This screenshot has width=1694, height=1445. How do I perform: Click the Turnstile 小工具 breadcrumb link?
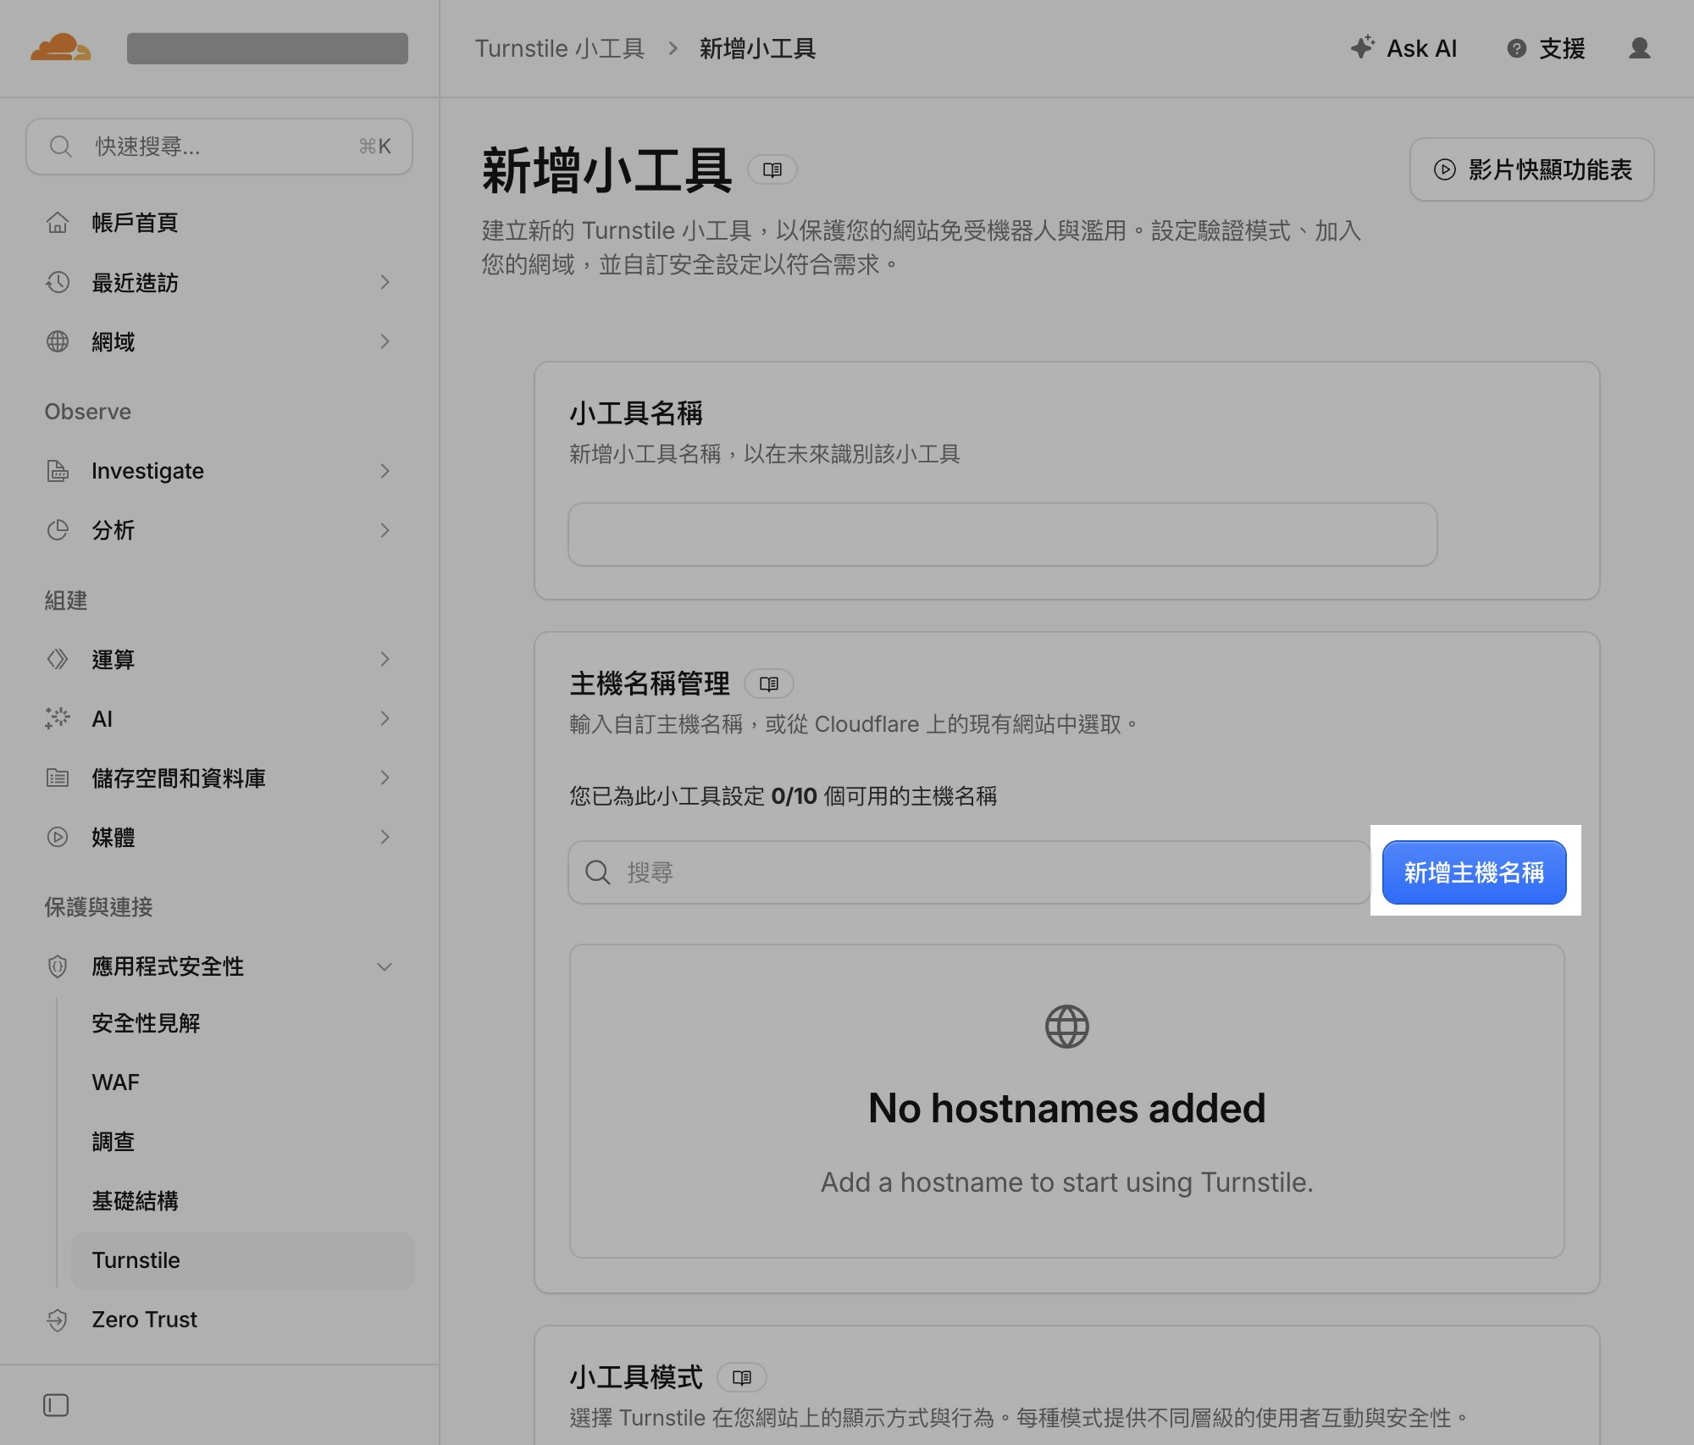pos(559,48)
